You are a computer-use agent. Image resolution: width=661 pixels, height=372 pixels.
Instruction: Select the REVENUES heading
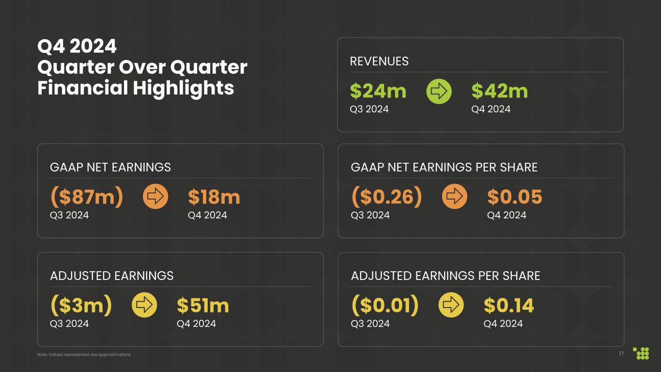[379, 62]
